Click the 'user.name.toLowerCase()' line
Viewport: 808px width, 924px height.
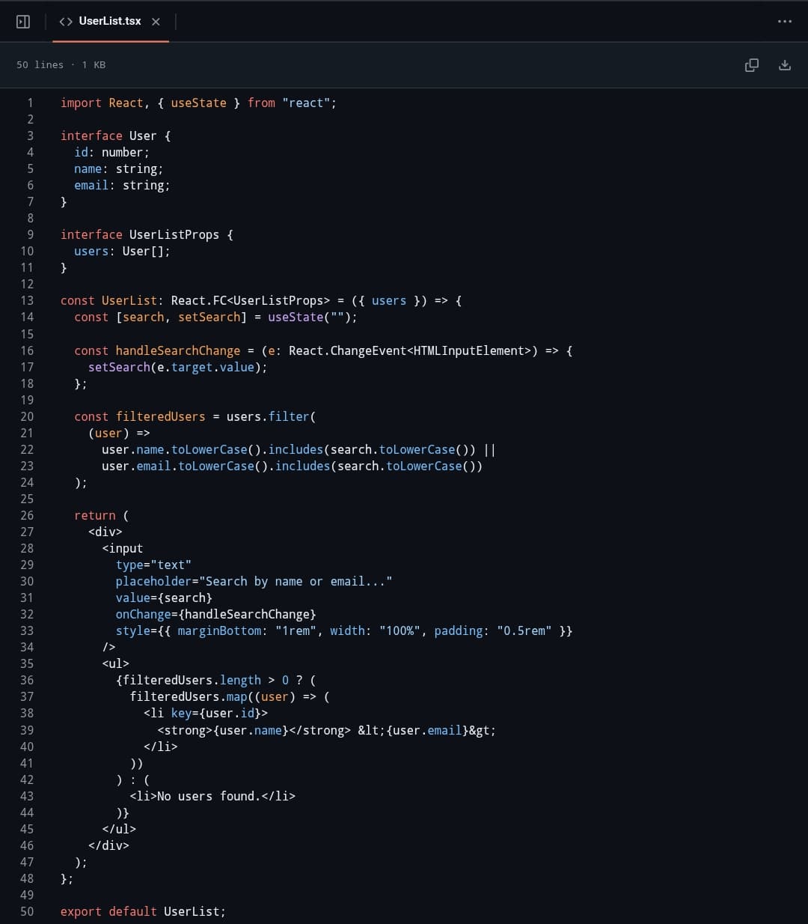coord(299,449)
